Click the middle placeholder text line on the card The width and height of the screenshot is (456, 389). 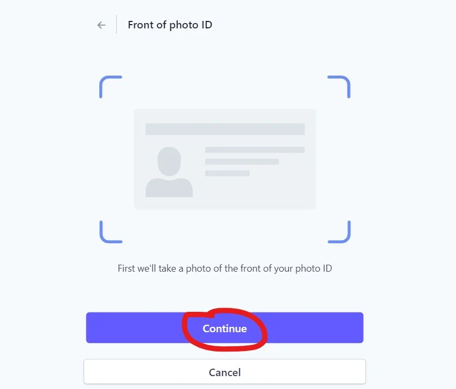pyautogui.click(x=242, y=161)
